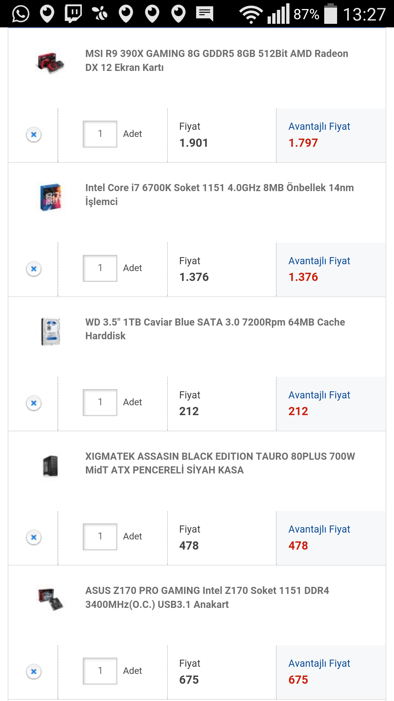Open the WD Caviar Blue harddisk thumbnail

(50, 331)
